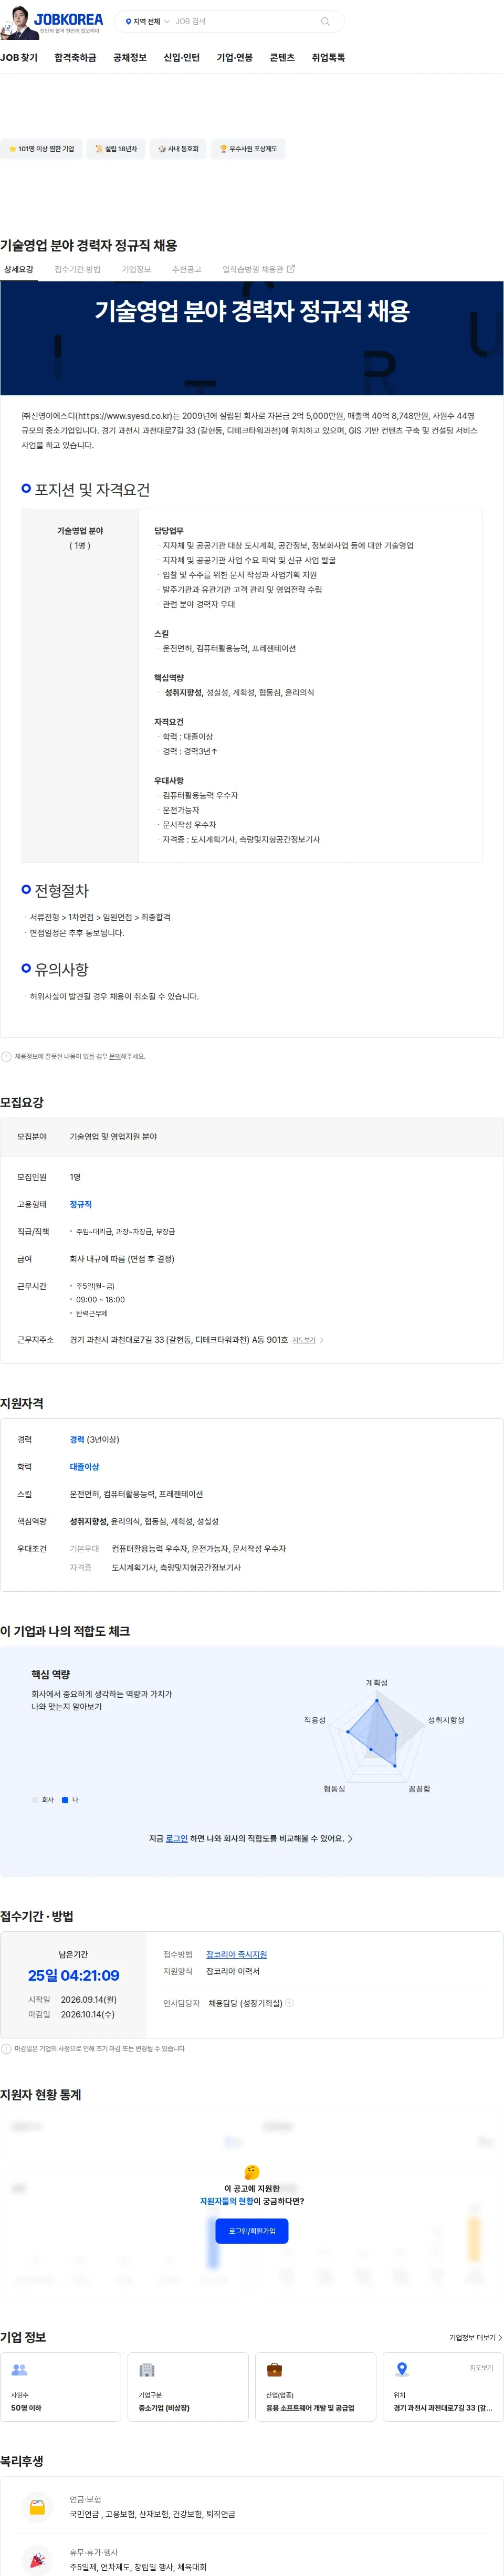This screenshot has height=2576, width=504.
Task: Click the 경력 qualification link
Action: [x=77, y=1439]
